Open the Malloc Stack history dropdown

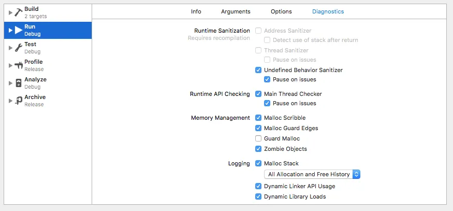click(x=312, y=174)
